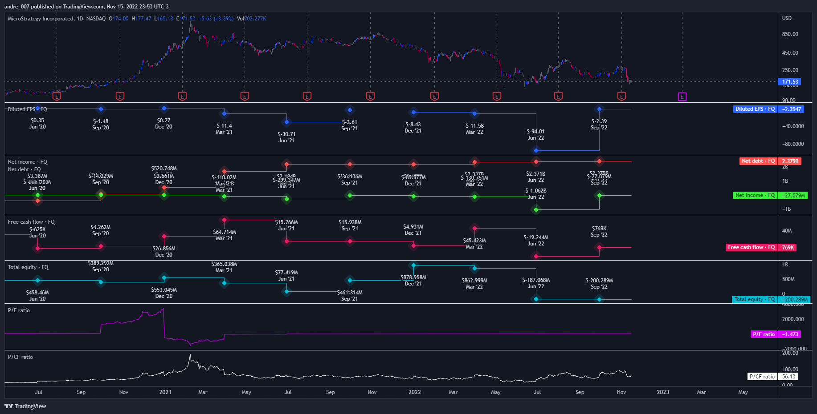Click the blue Diluted EPS diamond for Jun '22
The height and width of the screenshot is (414, 817).
coord(536,151)
